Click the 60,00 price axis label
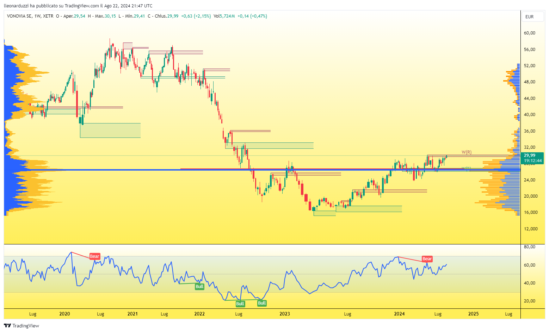 tap(530, 33)
